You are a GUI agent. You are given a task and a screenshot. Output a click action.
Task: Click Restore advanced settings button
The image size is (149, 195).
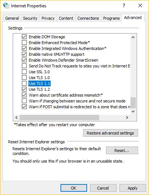[x=110, y=133]
